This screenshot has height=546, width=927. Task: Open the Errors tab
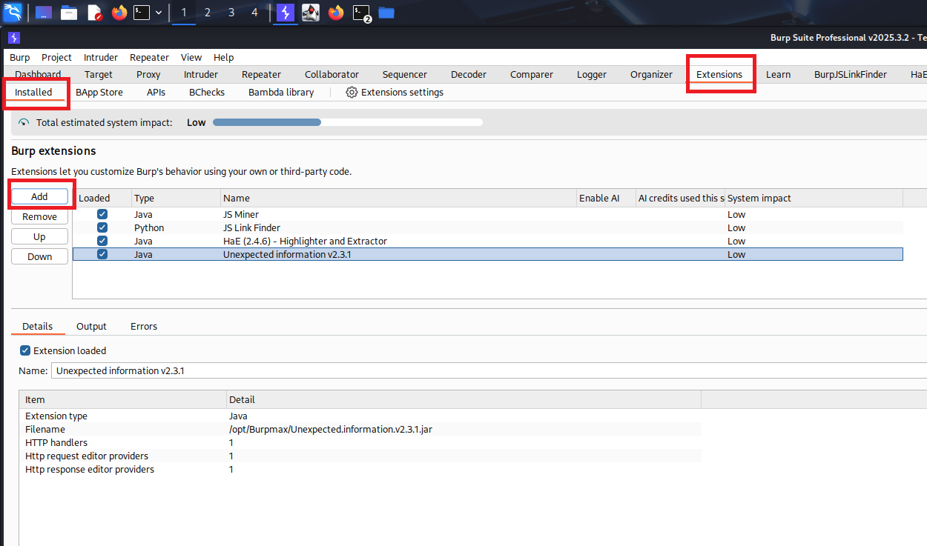[144, 327]
